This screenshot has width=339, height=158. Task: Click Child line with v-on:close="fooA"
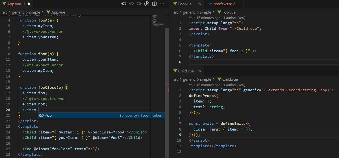tap(85, 132)
